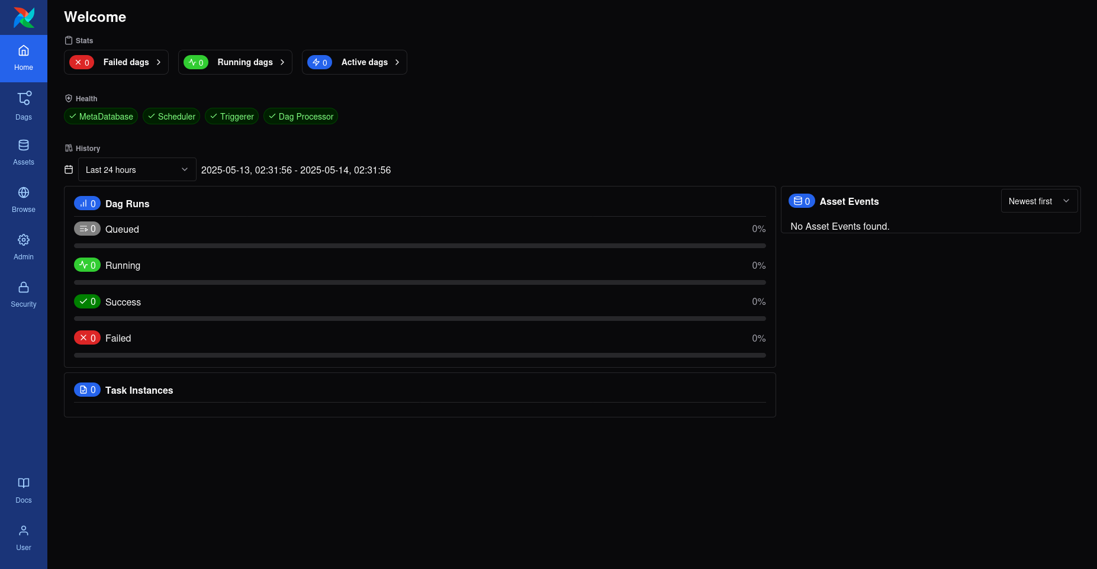Viewport: 1097px width, 569px height.
Task: Open the Docs book menu
Action: point(24,491)
